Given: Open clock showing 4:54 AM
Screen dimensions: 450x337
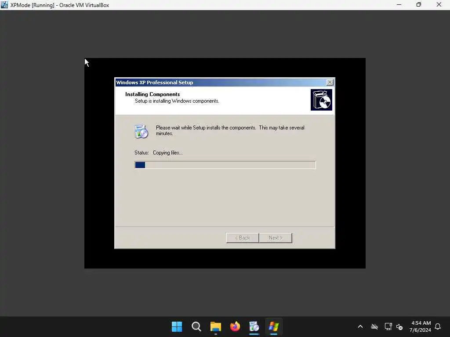Looking at the screenshot, I should [x=420, y=326].
